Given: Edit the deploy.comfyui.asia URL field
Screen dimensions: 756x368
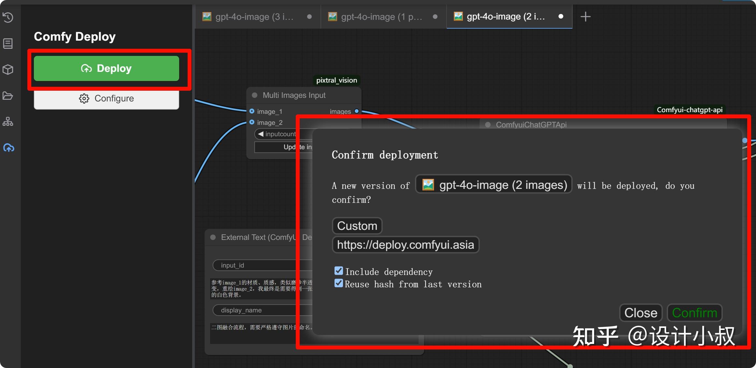Looking at the screenshot, I should pos(405,244).
